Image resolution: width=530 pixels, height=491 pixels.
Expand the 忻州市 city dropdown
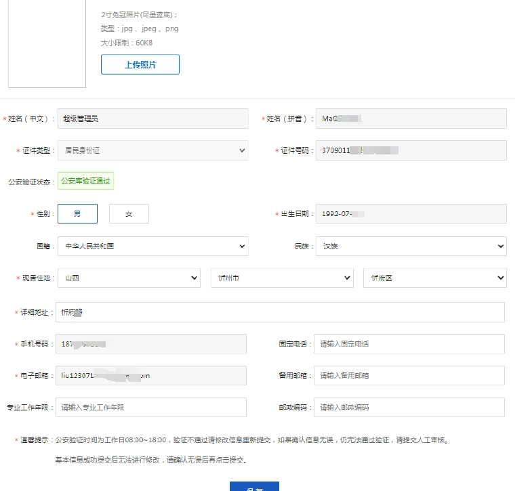(282, 278)
